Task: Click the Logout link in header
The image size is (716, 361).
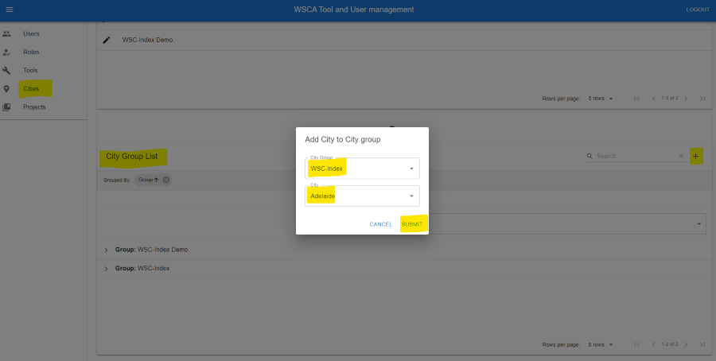Action: click(x=697, y=10)
